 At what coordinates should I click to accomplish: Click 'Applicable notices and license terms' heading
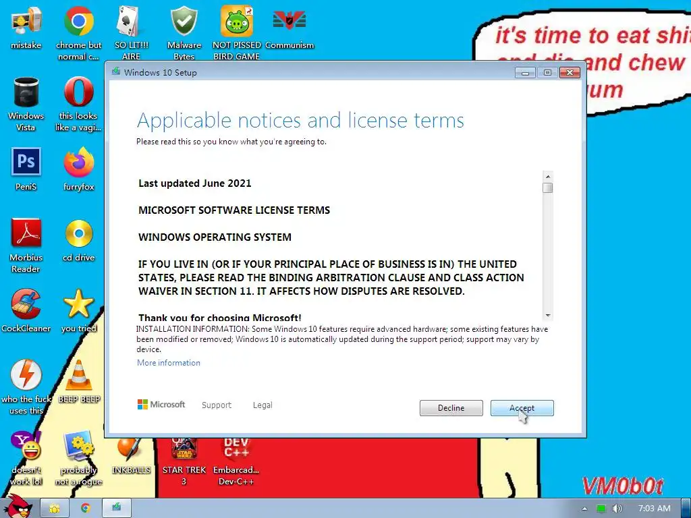pyautogui.click(x=300, y=120)
